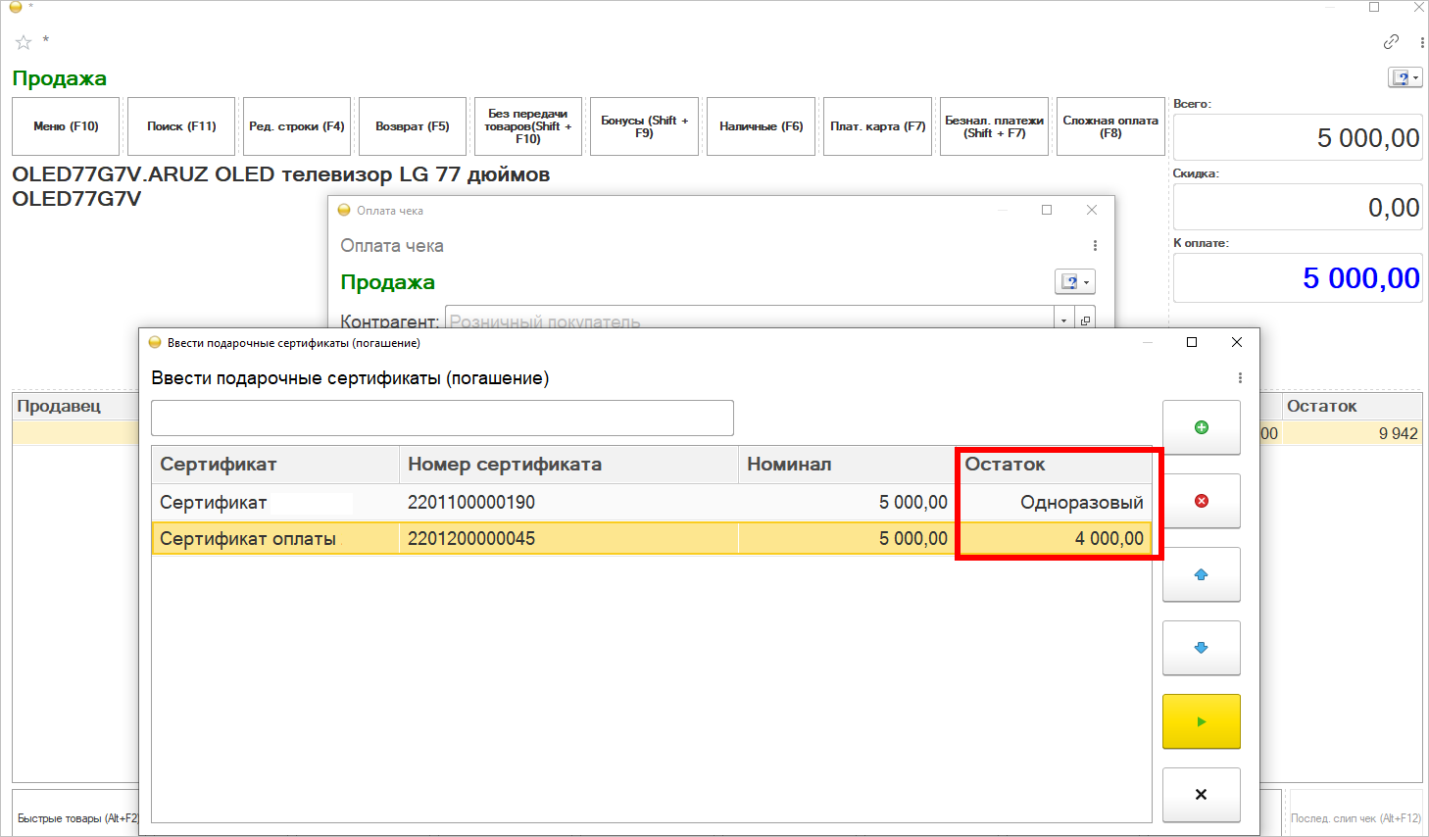Open the Оплата чека kebab menu
1429x837 pixels.
point(1095,246)
